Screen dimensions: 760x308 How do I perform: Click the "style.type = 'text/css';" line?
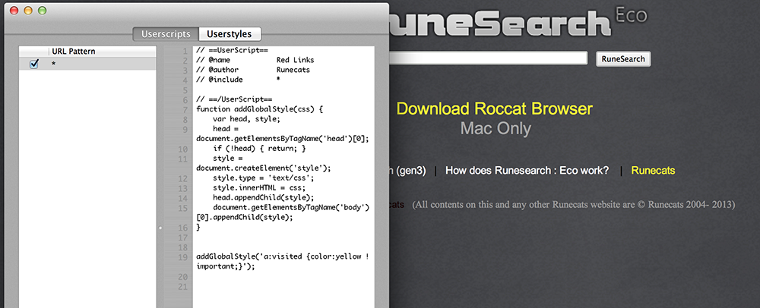point(264,178)
